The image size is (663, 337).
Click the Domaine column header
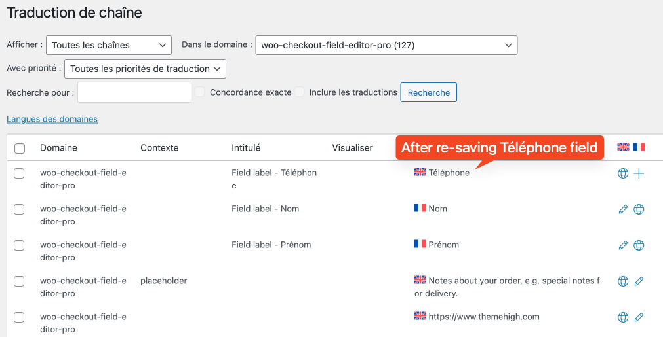coord(58,148)
